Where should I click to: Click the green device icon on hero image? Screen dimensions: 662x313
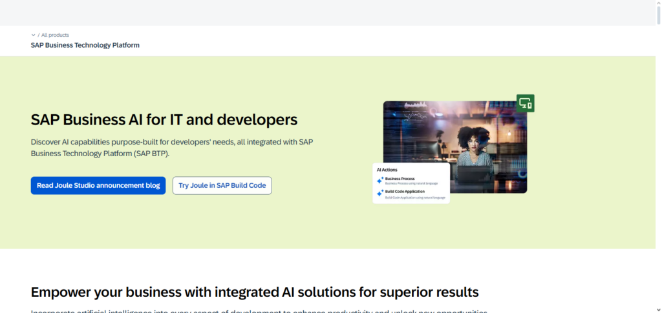(x=525, y=103)
